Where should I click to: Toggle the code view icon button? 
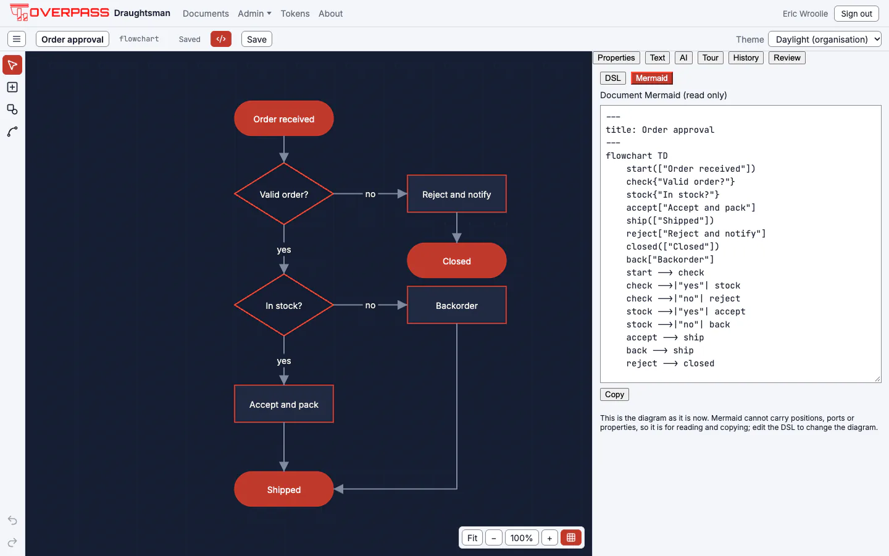(221, 39)
